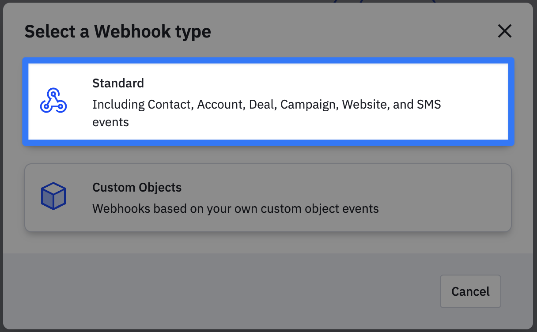Click the "Select a Webhook type" dialog title
The width and height of the screenshot is (537, 332).
point(117,31)
